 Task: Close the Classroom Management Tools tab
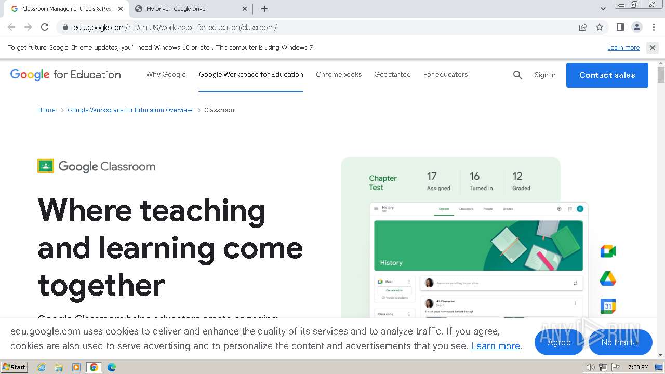(120, 9)
